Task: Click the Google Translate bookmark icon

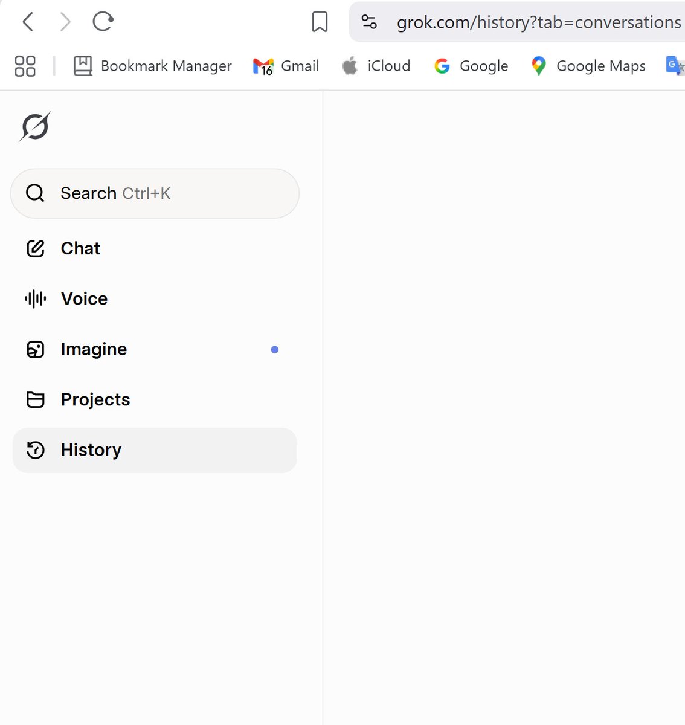Action: 675,65
